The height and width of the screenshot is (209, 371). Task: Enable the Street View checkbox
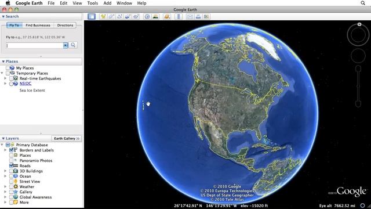[11, 181]
